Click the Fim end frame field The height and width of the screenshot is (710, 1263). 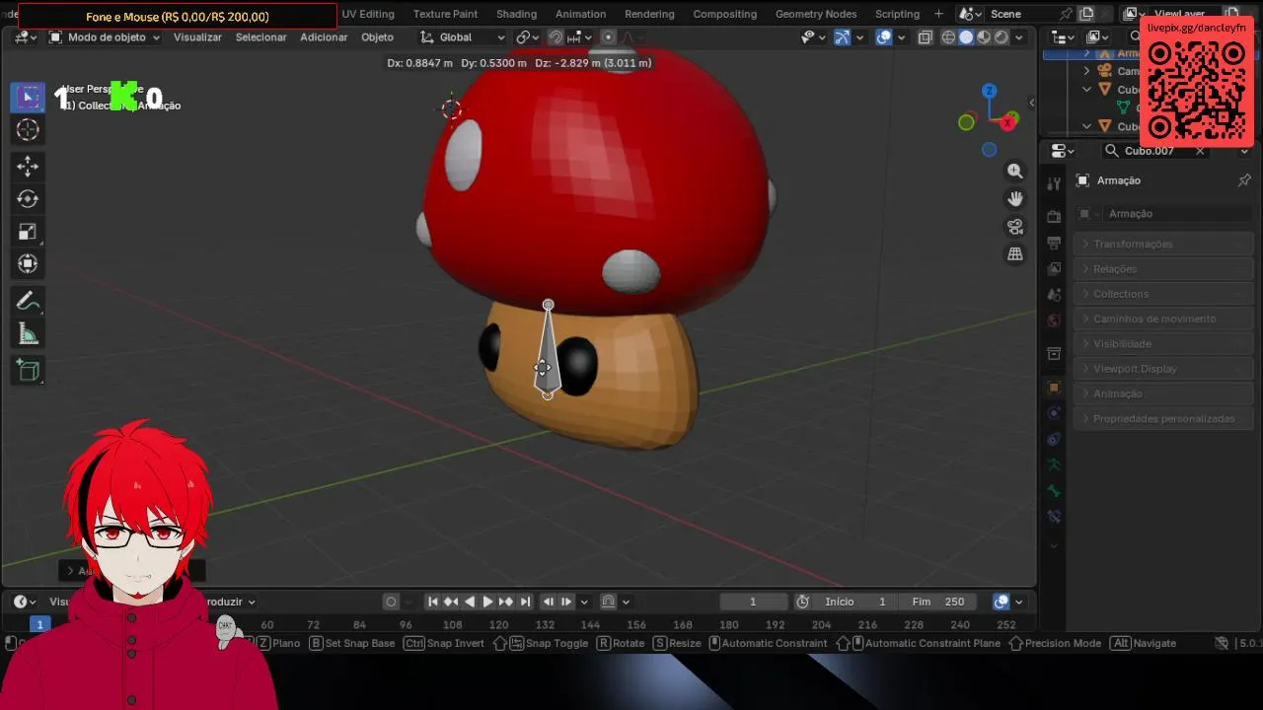coord(937,602)
